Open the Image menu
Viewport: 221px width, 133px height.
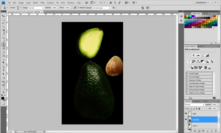[21, 3]
